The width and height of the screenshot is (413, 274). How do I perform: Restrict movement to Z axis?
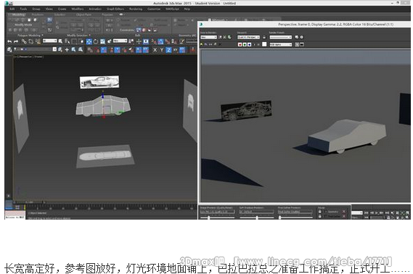pyautogui.click(x=168, y=50)
